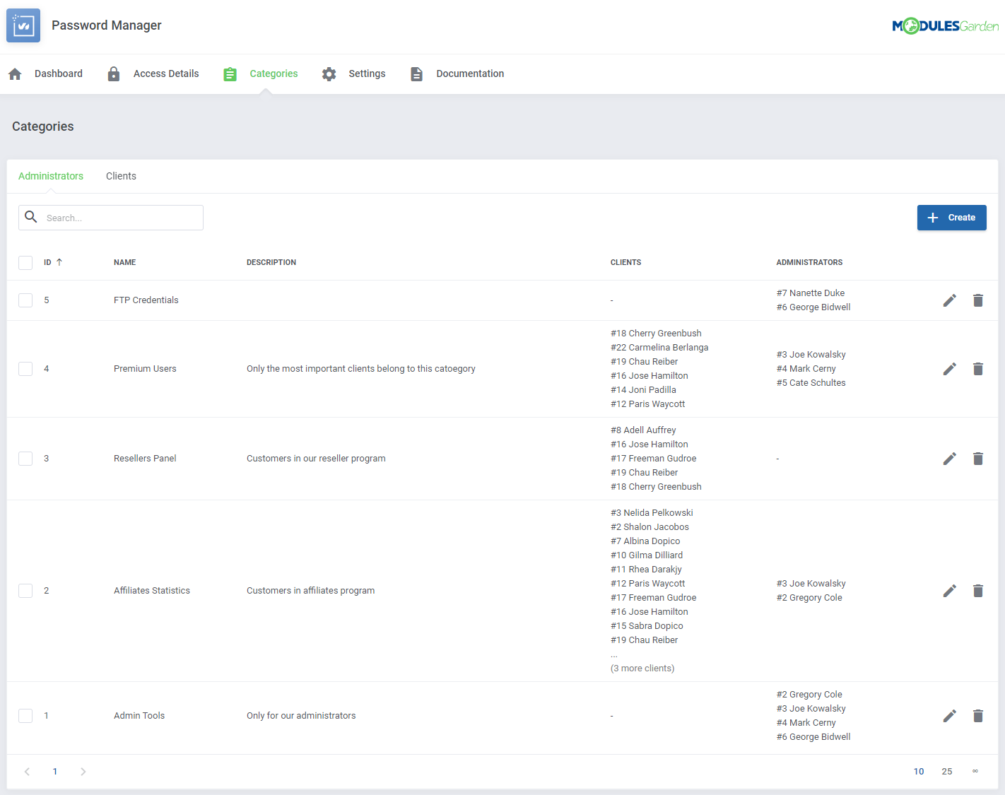Click '#3 Nelida Pelkowski' client entry
Screen dimensions: 1005x795
click(x=652, y=513)
